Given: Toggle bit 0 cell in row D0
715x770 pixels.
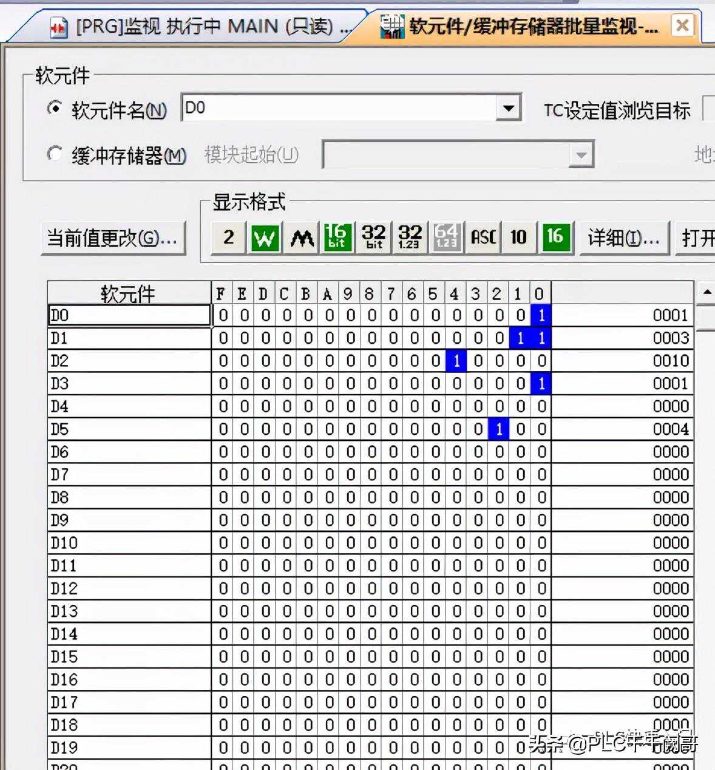Looking at the screenshot, I should coord(541,315).
